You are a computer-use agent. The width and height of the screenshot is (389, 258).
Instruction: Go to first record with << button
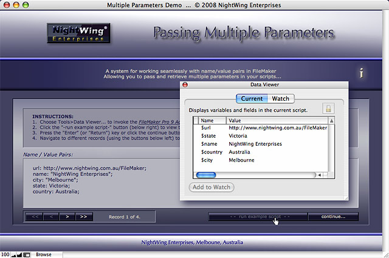pos(35,217)
